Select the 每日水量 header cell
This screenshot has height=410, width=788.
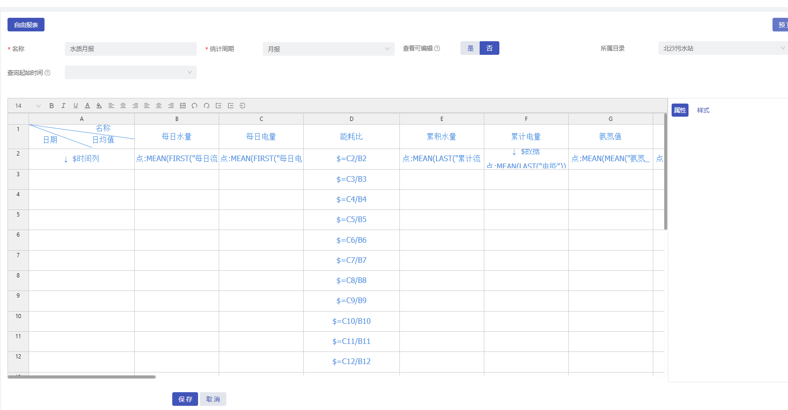tap(176, 137)
